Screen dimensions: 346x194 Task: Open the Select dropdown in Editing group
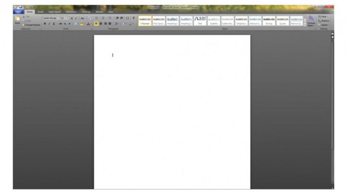click(x=324, y=25)
